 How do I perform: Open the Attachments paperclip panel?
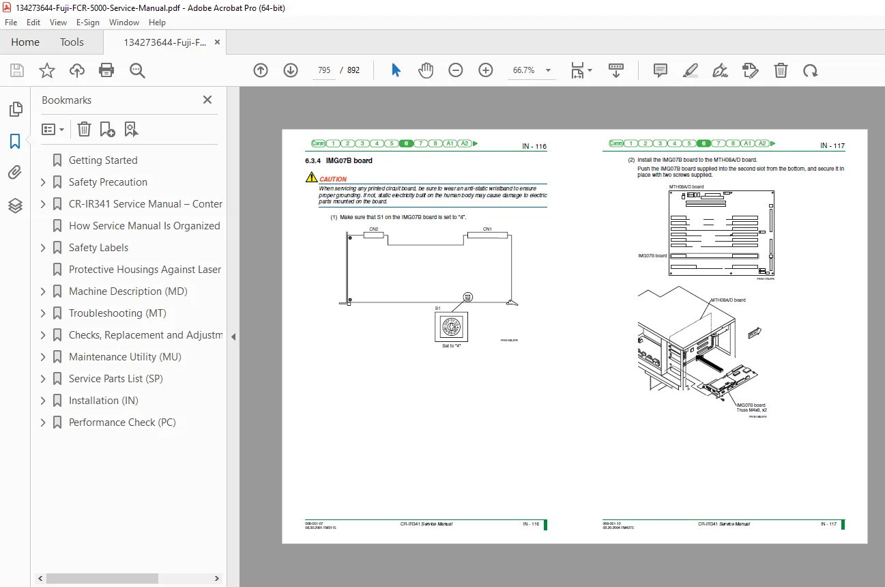point(15,173)
